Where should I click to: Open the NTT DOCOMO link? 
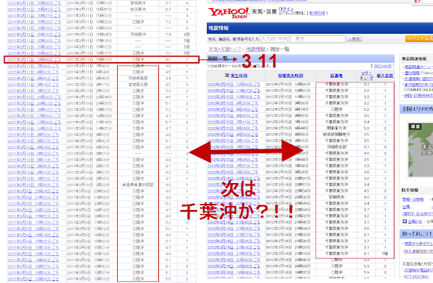pyautogui.click(x=417, y=277)
